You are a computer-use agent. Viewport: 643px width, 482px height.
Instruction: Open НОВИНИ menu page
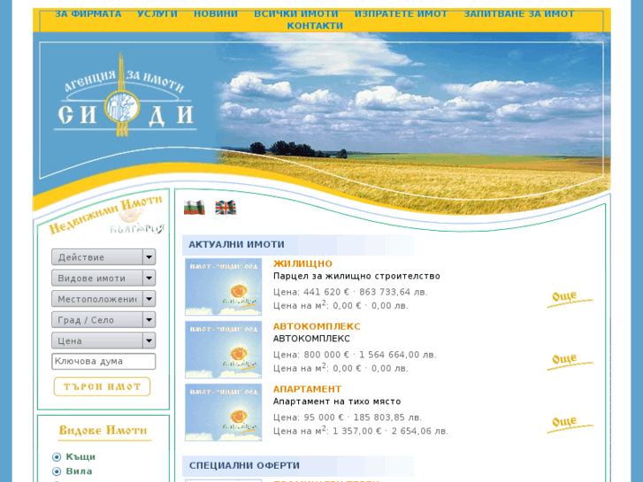[216, 14]
